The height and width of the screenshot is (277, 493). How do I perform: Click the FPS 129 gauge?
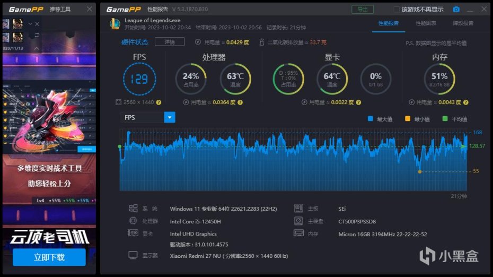coord(139,79)
